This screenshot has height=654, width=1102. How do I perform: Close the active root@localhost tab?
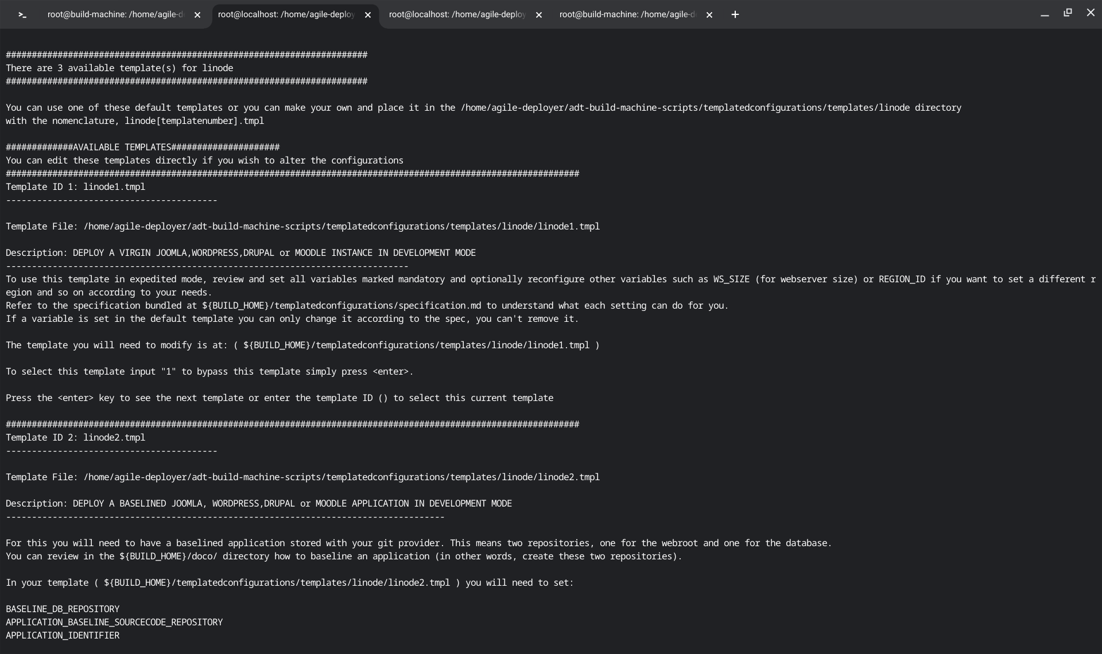tap(368, 15)
